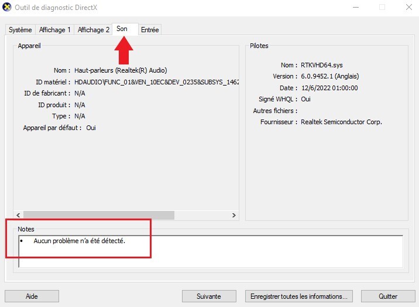Viewport: 419px width, 307px height.
Task: Click the Autres fichiers label
Action: coord(275,111)
